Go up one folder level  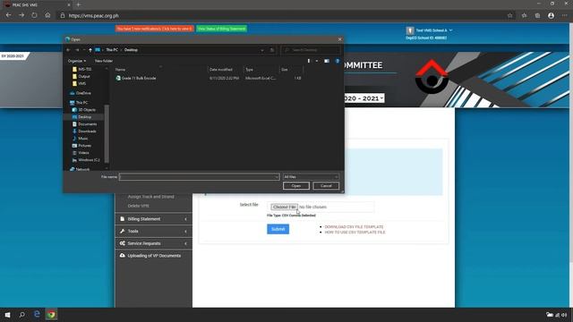(x=90, y=50)
